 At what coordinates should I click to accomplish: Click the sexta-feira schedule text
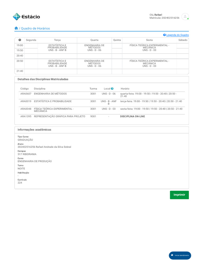tap(151, 109)
